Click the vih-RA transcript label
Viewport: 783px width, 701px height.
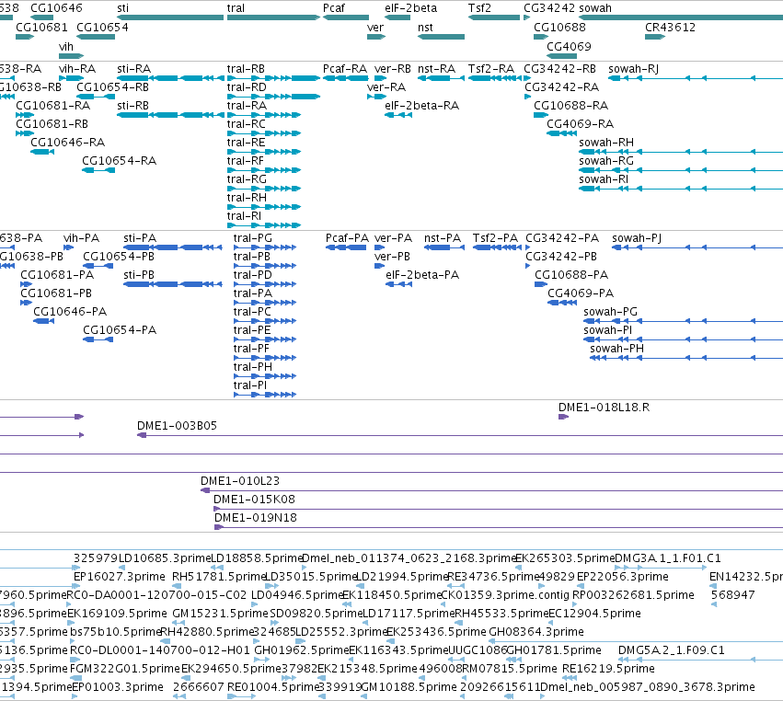77,69
